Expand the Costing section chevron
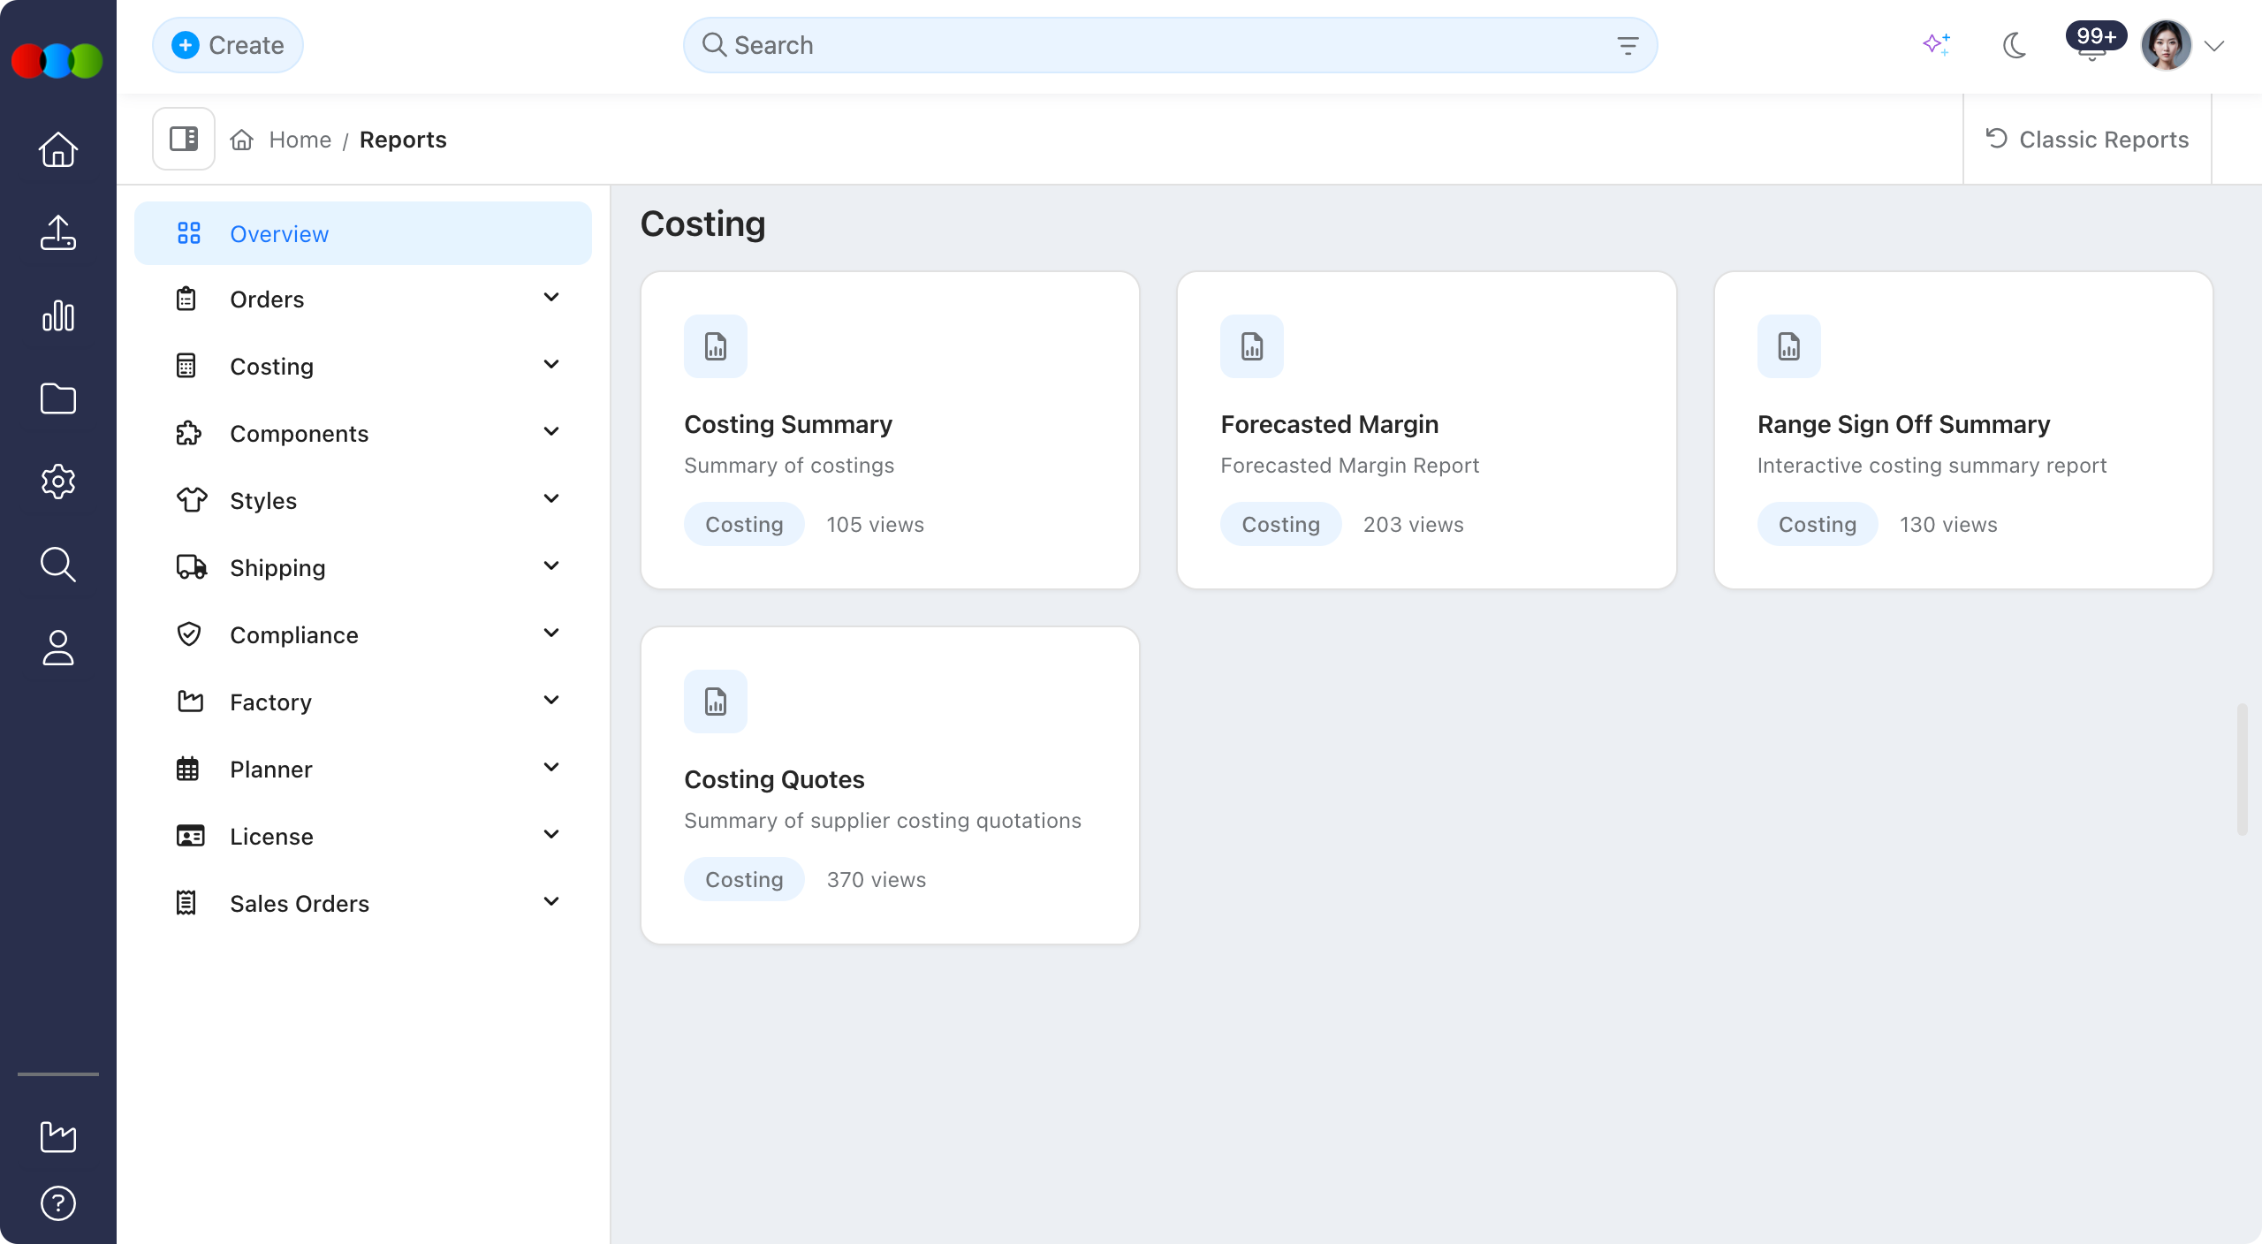The image size is (2262, 1244). pyautogui.click(x=551, y=365)
